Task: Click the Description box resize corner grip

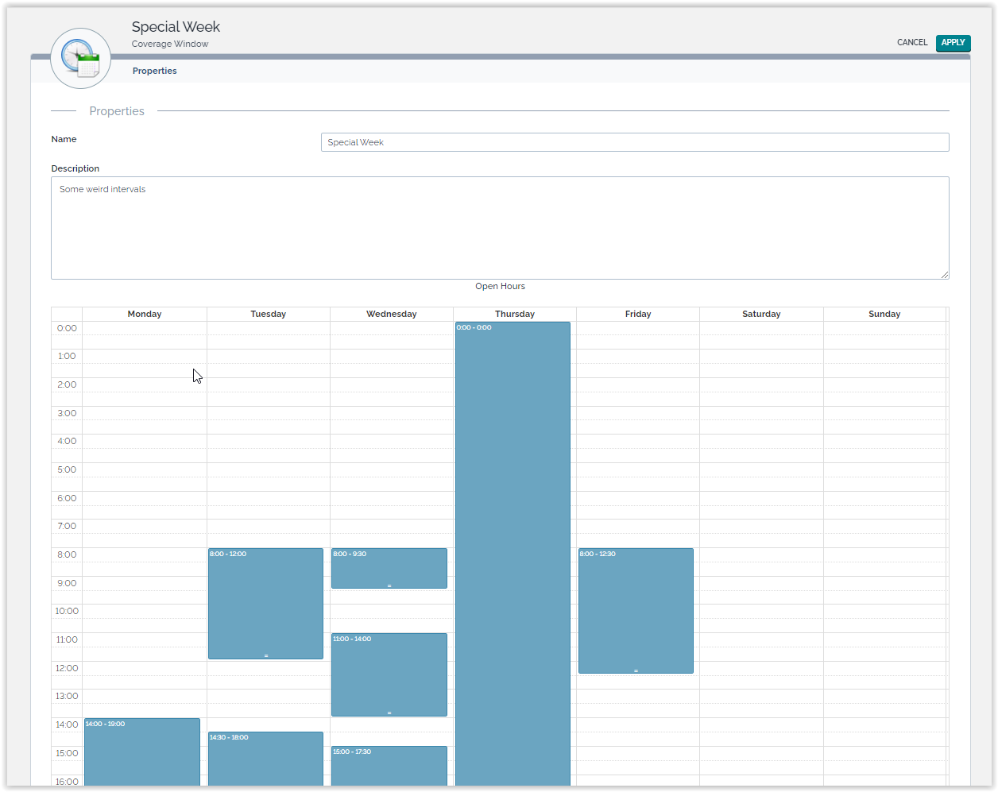Action: click(x=944, y=274)
